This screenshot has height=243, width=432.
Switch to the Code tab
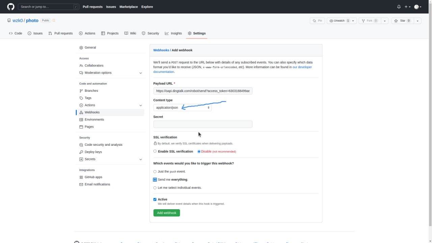click(x=16, y=33)
